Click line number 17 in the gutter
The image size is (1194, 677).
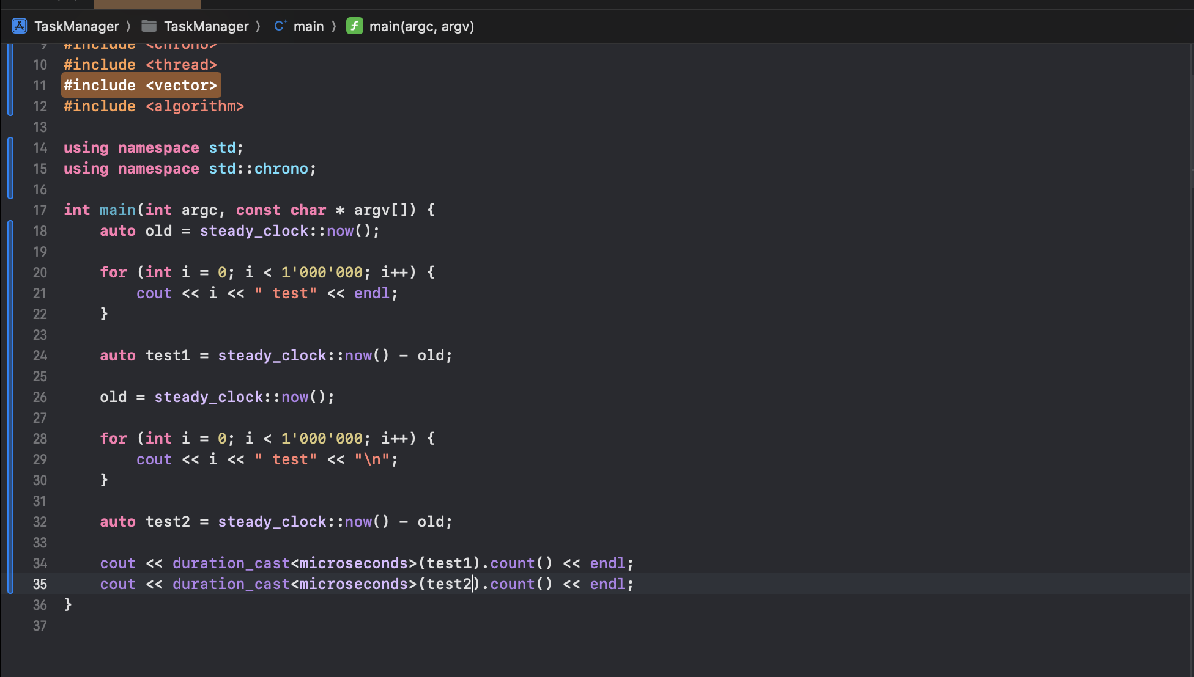pyautogui.click(x=40, y=210)
